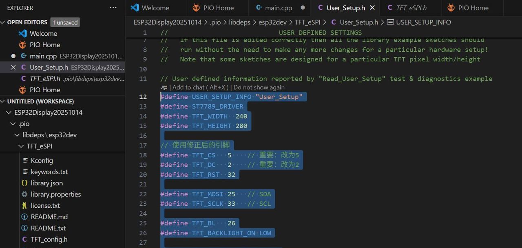522x248 pixels.
Task: Click PlatformIO icon on first PIO Home tab
Action: pos(196,8)
